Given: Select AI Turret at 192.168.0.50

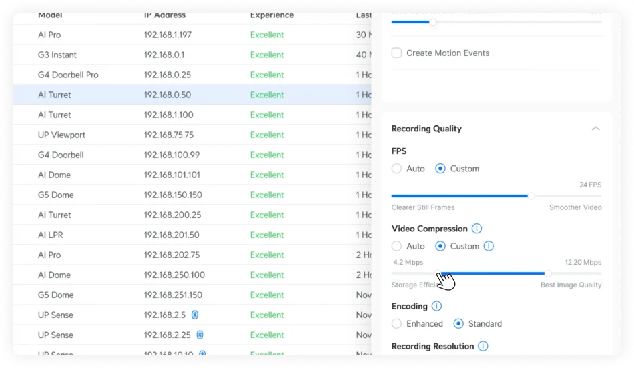Looking at the screenshot, I should pyautogui.click(x=192, y=95).
